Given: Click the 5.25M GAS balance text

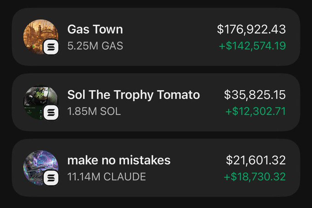Looking at the screenshot, I should pyautogui.click(x=95, y=46).
